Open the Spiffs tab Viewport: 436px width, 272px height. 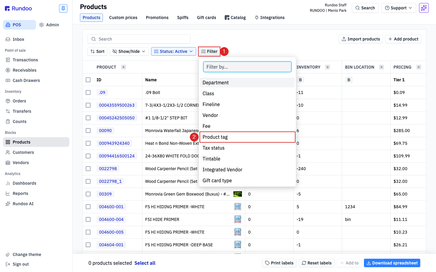click(183, 18)
